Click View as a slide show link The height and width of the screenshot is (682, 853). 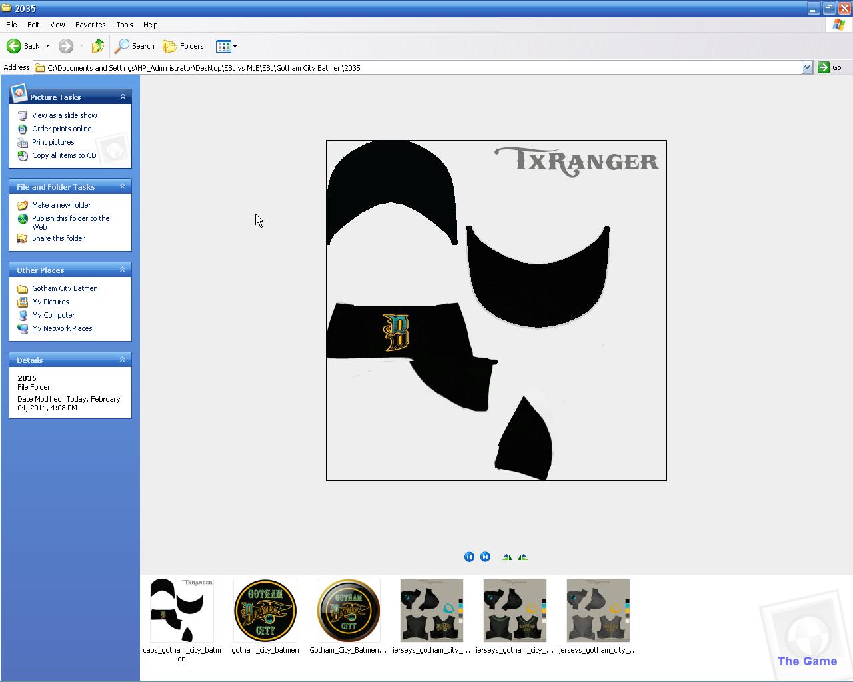click(64, 115)
